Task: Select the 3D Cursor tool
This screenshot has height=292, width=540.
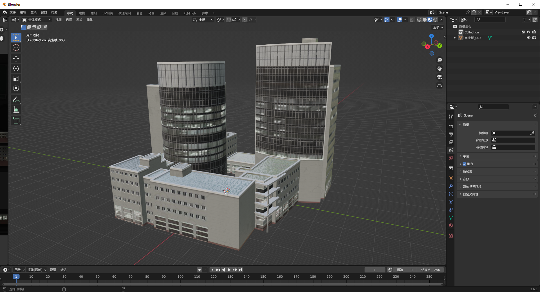Action: pos(16,48)
